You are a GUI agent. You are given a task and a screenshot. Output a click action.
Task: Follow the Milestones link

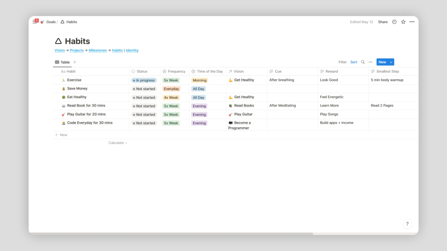tap(97, 50)
